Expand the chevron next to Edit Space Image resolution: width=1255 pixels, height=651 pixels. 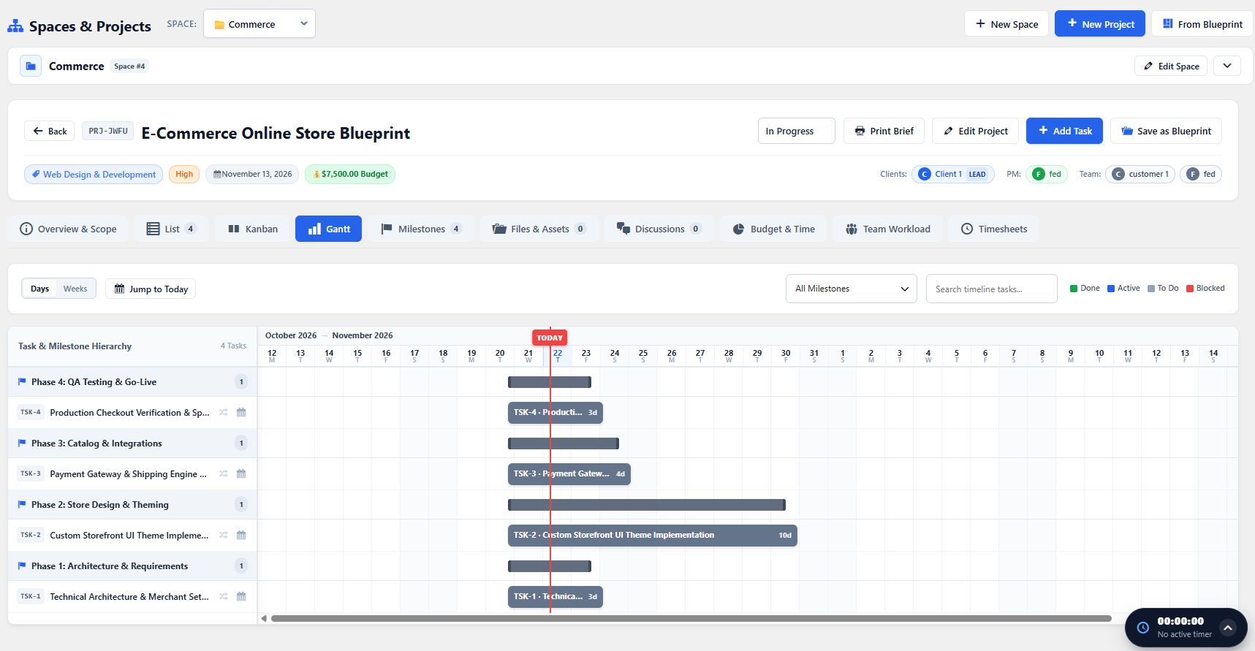[1227, 66]
